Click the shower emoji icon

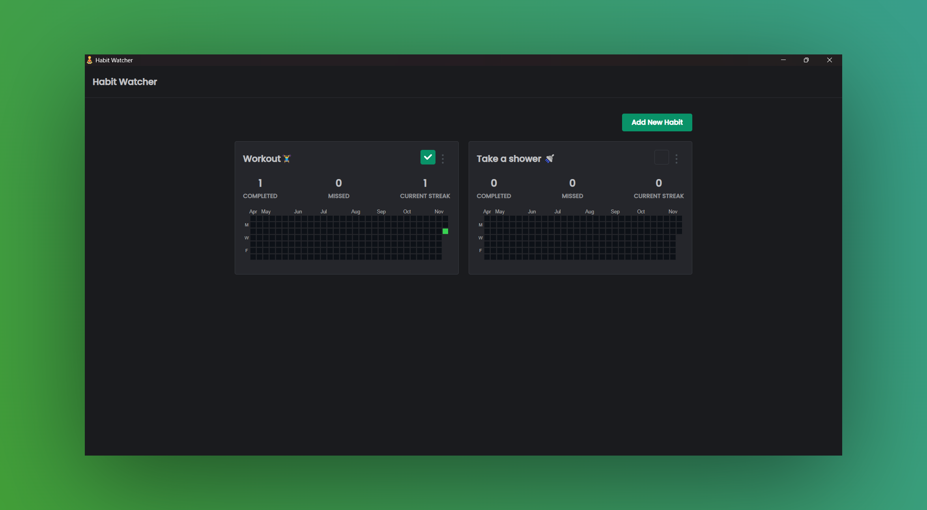549,159
